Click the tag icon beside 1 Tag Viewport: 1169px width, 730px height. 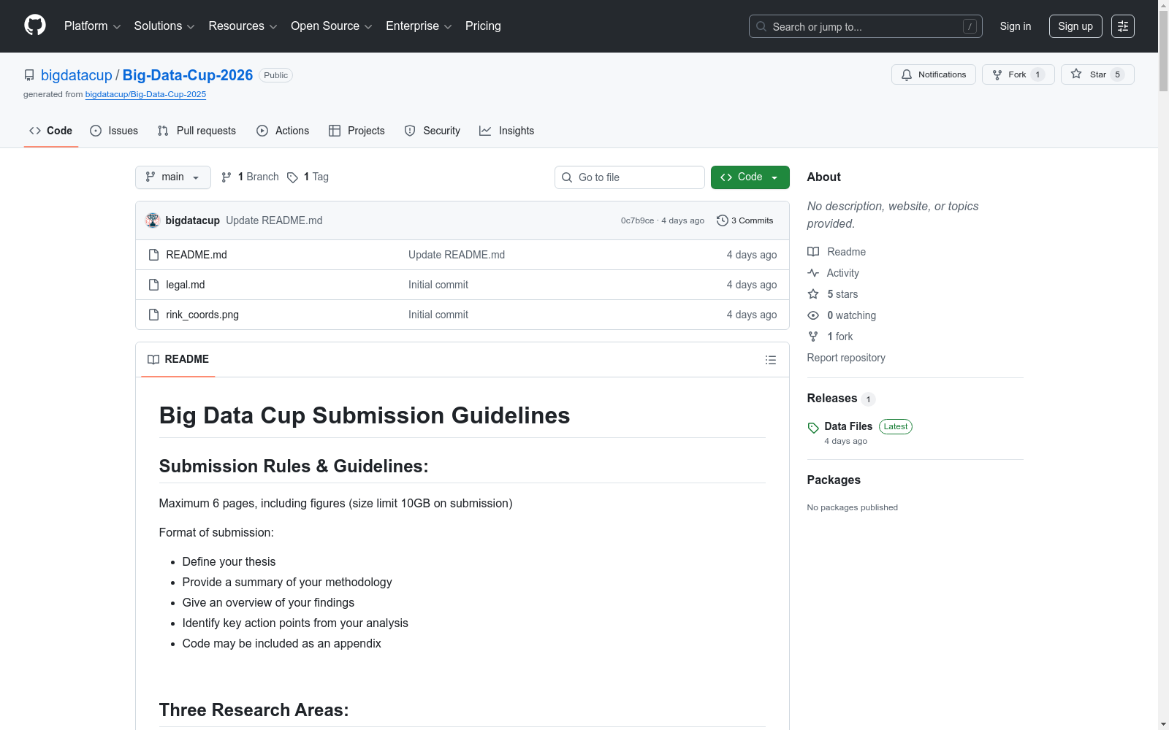292,177
